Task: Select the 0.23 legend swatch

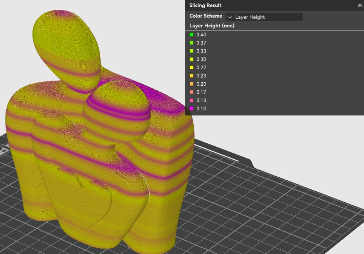Action: tap(191, 76)
